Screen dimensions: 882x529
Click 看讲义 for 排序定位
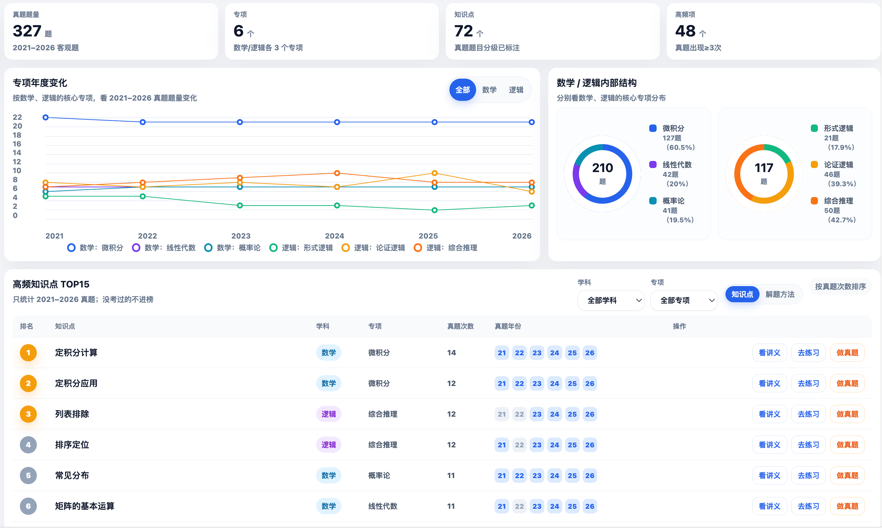[770, 445]
